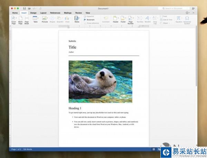Open the Design tab
The height and width of the screenshot is (158, 207).
(33, 13)
